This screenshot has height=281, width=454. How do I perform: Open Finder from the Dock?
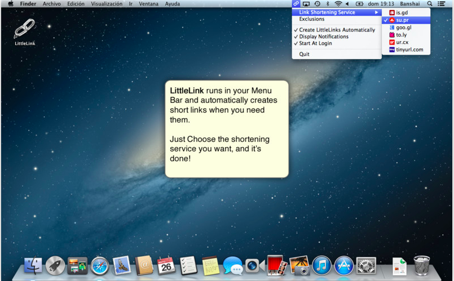pyautogui.click(x=33, y=265)
